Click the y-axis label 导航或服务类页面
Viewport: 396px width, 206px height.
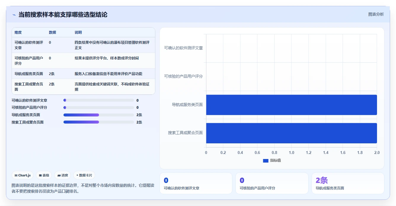(187, 105)
